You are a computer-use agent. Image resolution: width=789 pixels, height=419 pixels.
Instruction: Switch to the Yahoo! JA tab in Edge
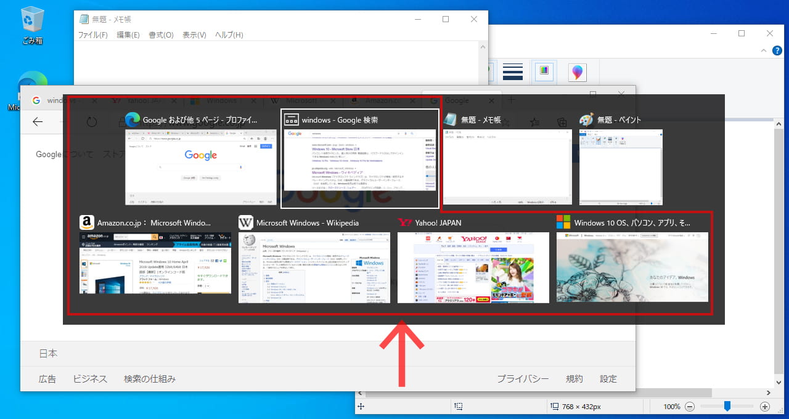143,100
